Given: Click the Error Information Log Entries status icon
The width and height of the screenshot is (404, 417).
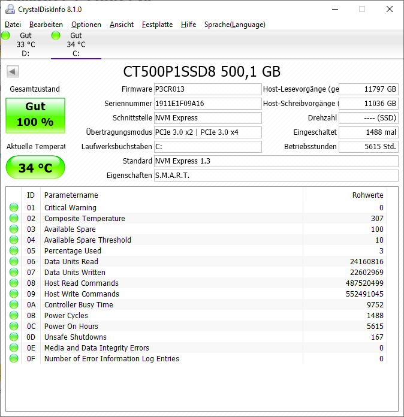Looking at the screenshot, I should (x=14, y=358).
